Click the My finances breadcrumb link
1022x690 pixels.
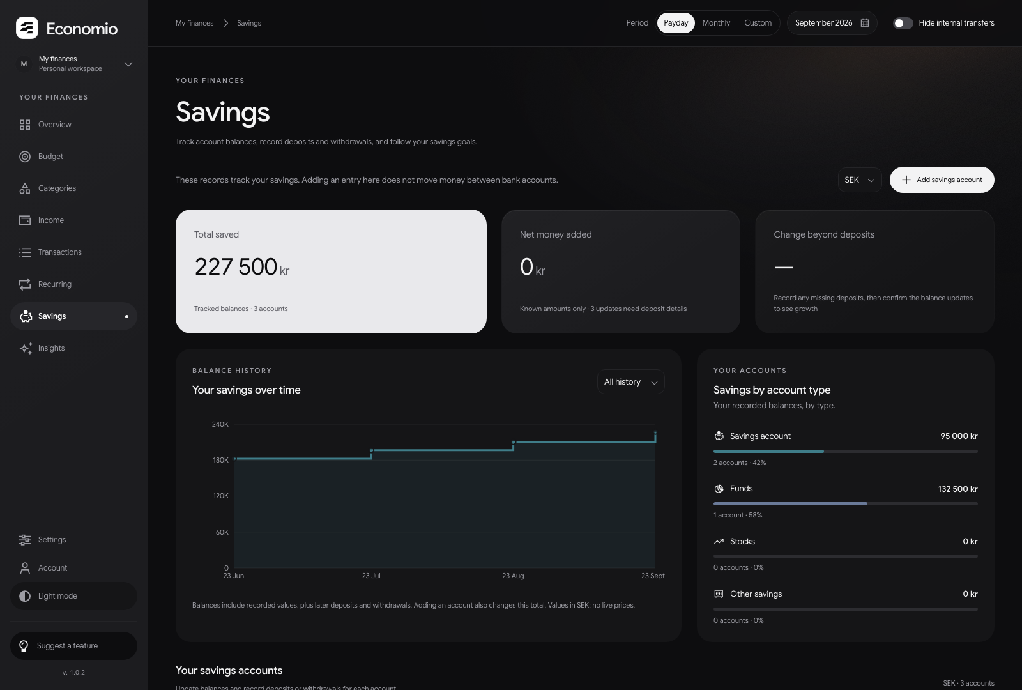[x=195, y=23]
